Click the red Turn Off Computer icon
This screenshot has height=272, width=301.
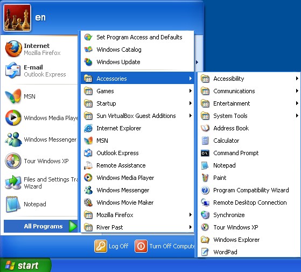(x=141, y=246)
